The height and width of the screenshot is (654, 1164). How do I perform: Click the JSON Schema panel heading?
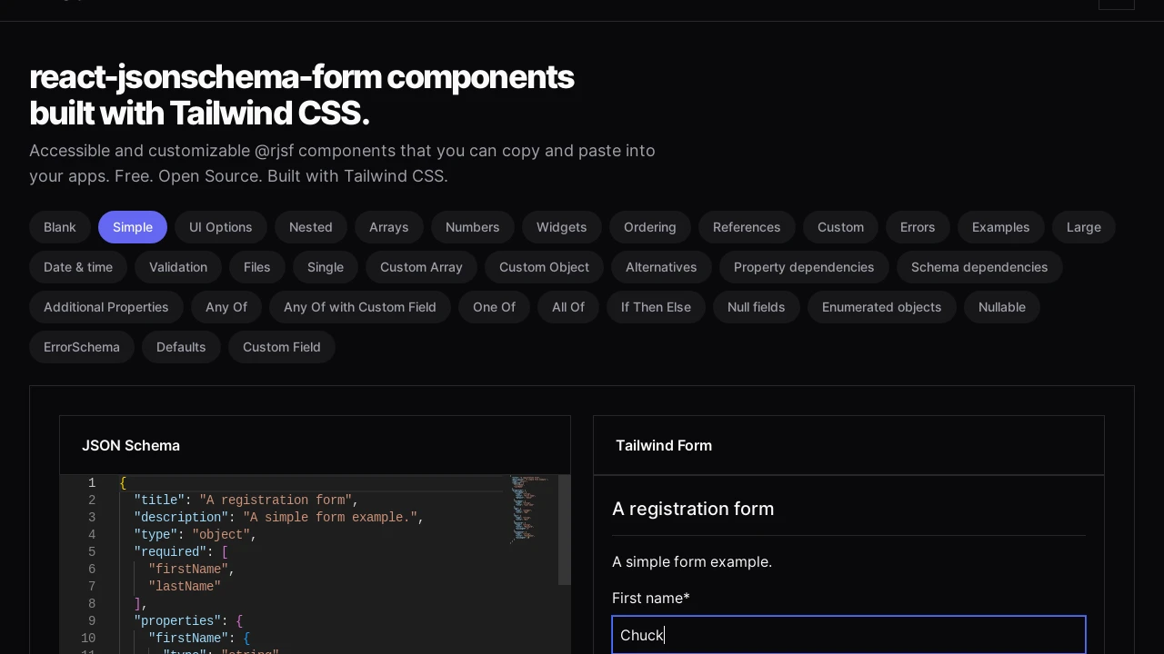131,445
